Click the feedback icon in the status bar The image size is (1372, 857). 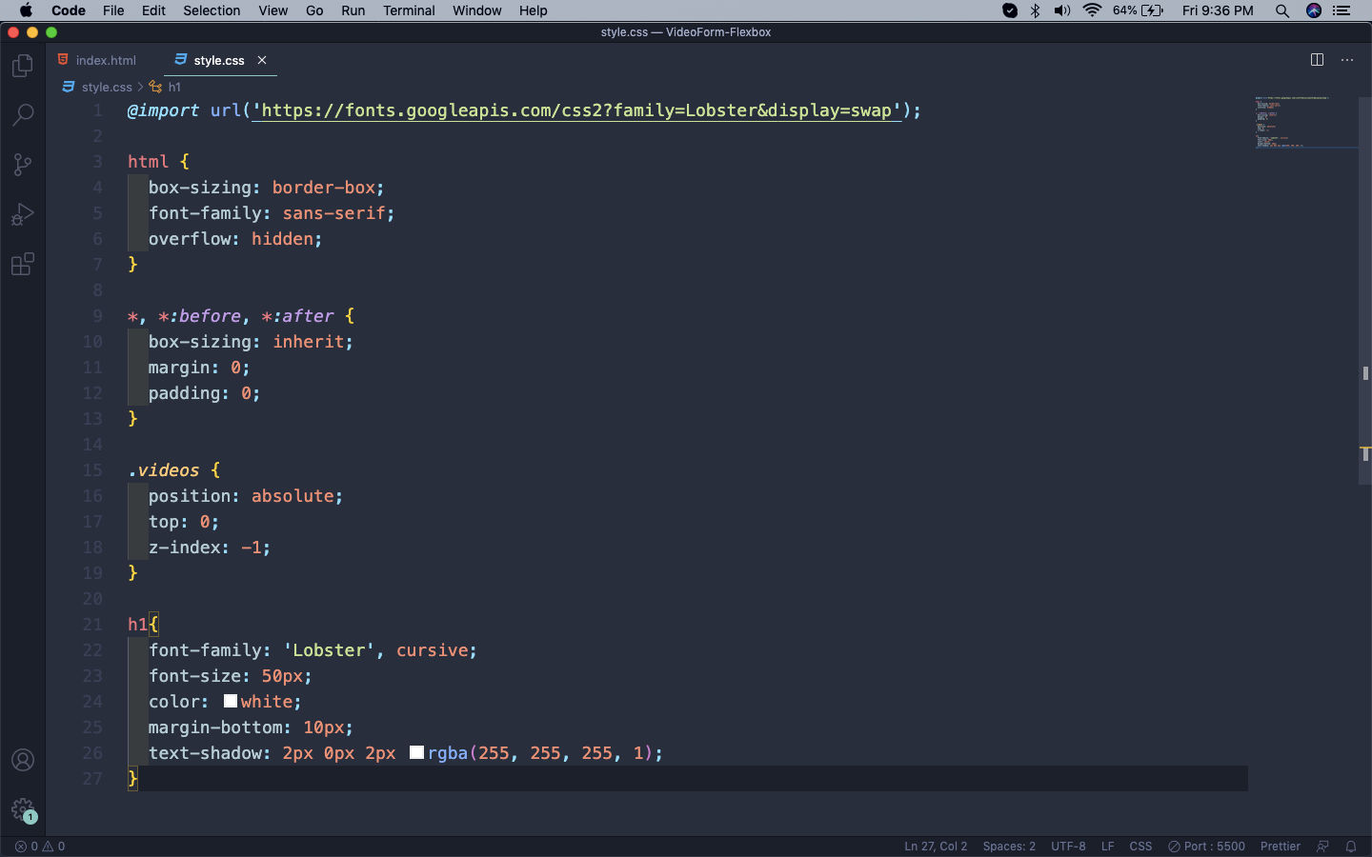tap(1322, 847)
